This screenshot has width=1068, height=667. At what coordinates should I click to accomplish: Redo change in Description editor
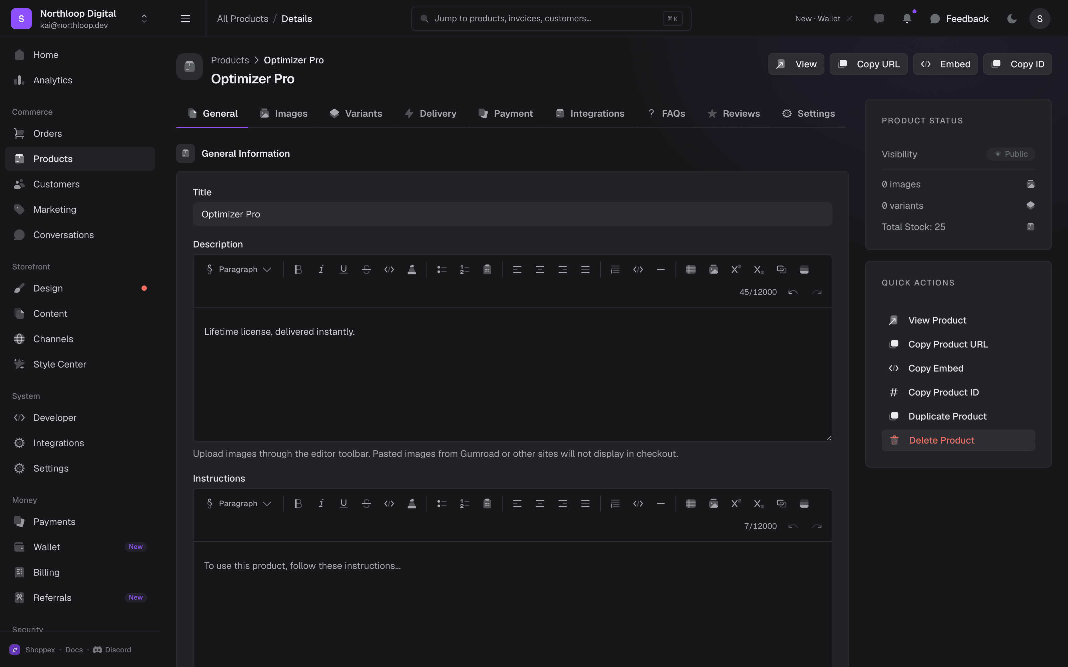[x=817, y=292]
